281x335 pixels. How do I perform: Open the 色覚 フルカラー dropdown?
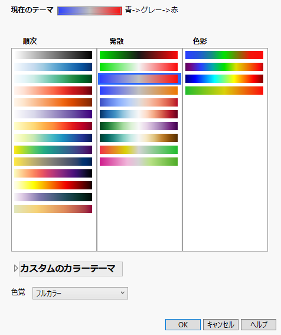coord(80,293)
